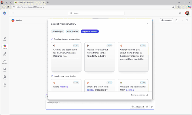This screenshot has width=192, height=115.
Task: Click the Search box at the top
Action: (96, 13)
